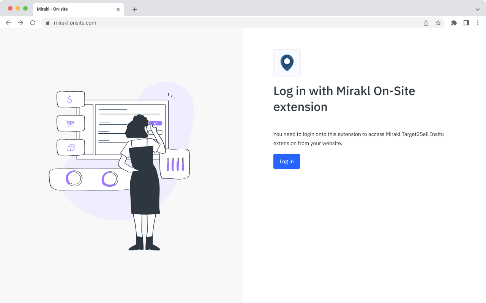486x303 pixels.
Task: Reload the page
Action: coord(33,23)
